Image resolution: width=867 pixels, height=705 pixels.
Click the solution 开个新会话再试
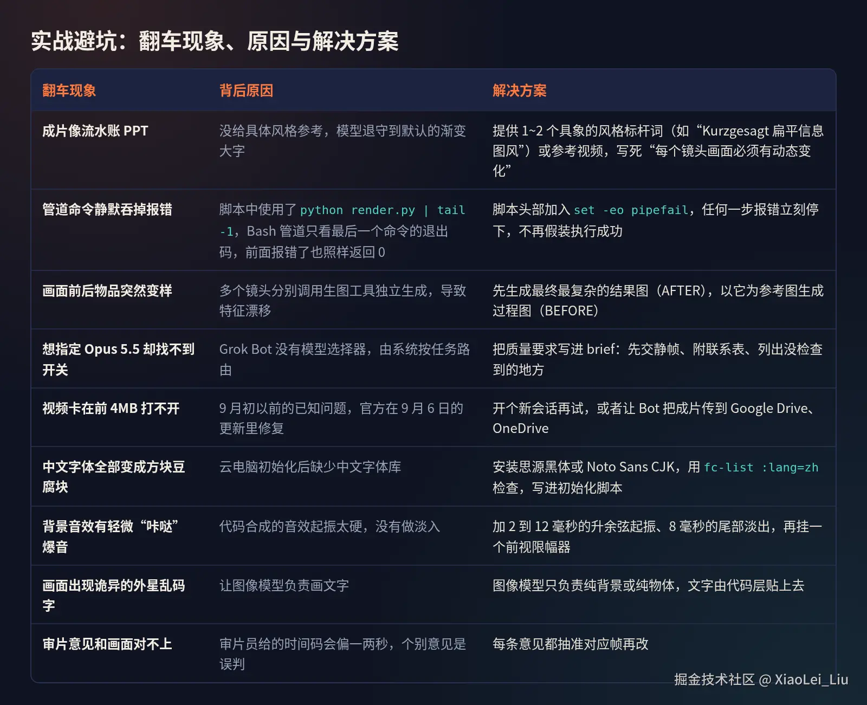(x=653, y=418)
